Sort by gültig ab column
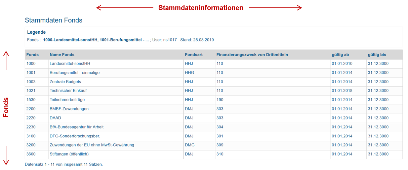408x170 pixels. tap(340, 55)
